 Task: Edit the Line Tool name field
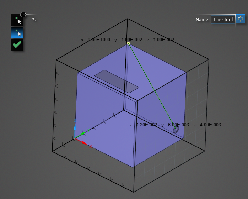223,20
